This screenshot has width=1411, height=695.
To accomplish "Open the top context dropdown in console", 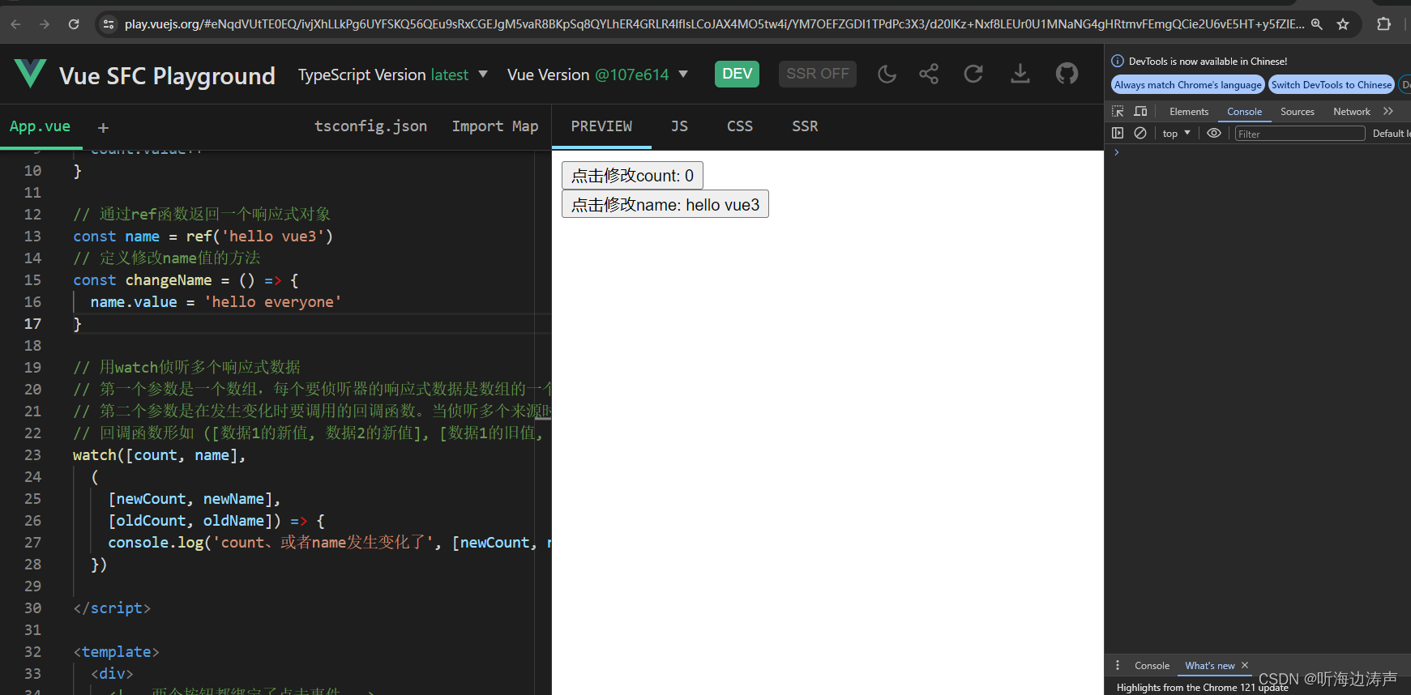I will click(x=1177, y=134).
